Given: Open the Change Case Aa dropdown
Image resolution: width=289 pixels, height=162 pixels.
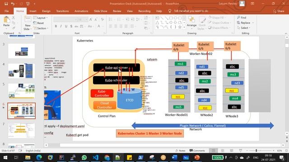Looking at the screenshot, I should click(x=90, y=26).
